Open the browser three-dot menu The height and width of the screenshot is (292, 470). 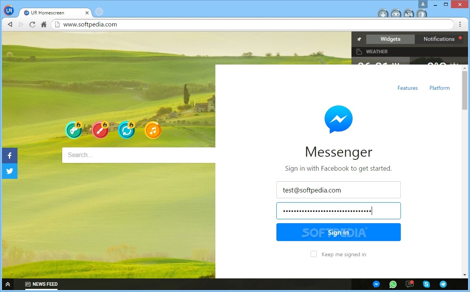pos(460,24)
